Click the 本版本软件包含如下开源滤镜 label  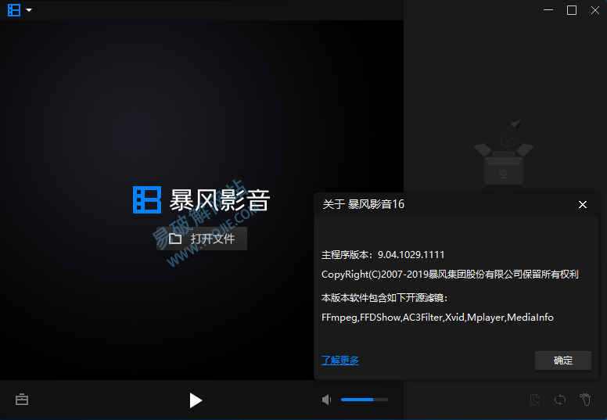[384, 298]
